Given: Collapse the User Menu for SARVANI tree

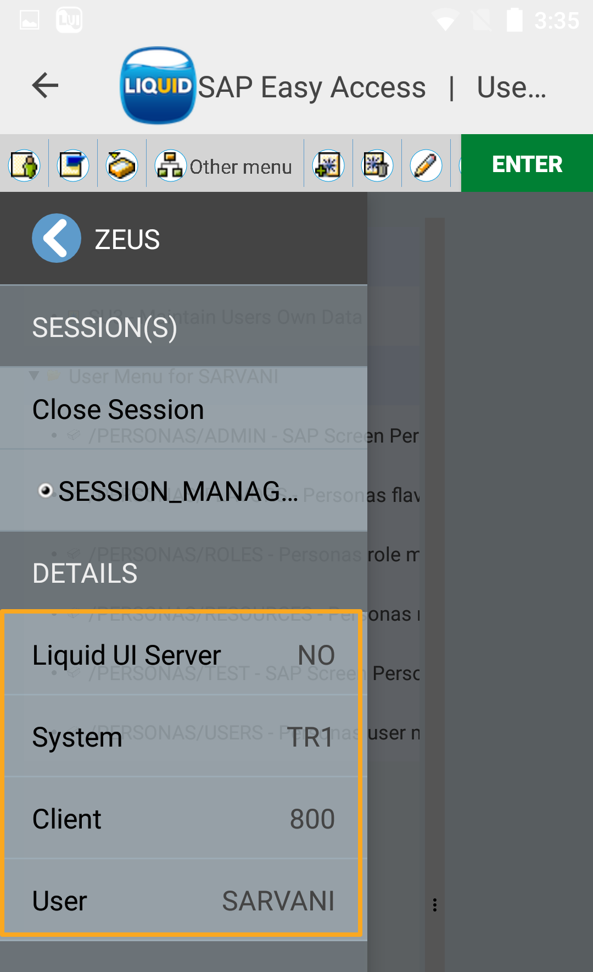Looking at the screenshot, I should click(x=34, y=376).
